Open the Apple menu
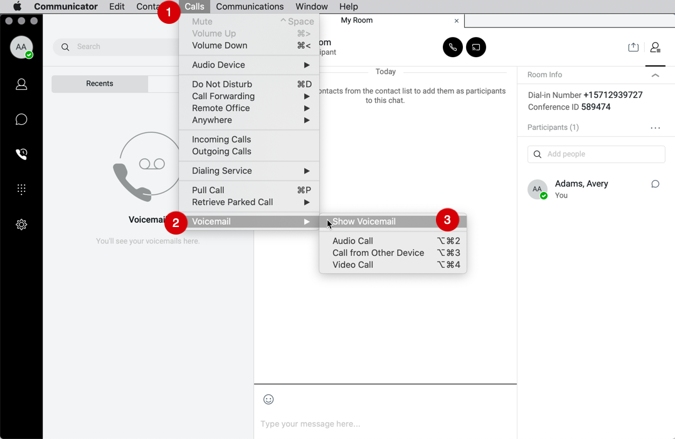Image resolution: width=675 pixels, height=439 pixels. click(x=17, y=6)
